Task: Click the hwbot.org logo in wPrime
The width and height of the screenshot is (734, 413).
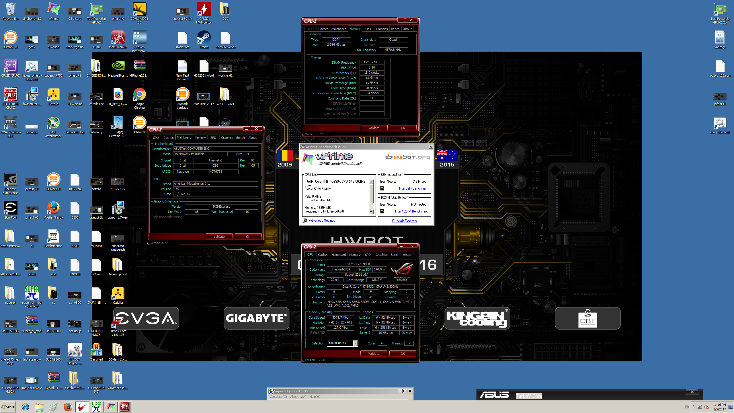Action: pos(407,157)
